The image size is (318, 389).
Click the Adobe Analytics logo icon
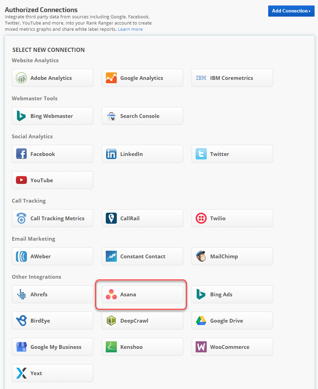21,78
